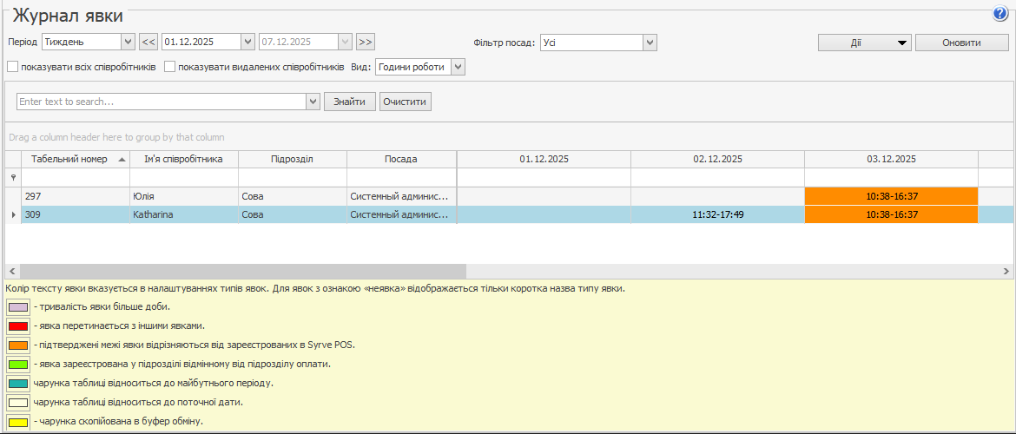Viewport: 1016px width, 434px height.
Task: Go to previous period with << button
Action: [x=148, y=42]
